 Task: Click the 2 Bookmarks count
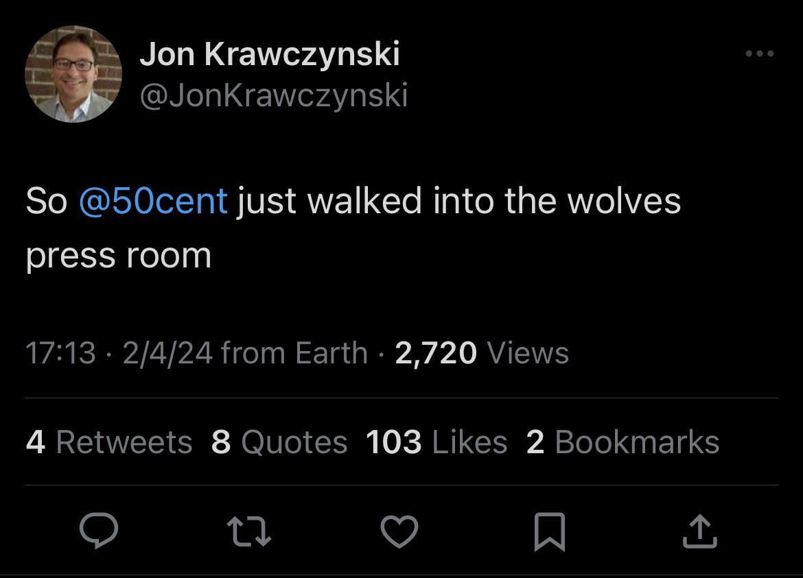622,442
